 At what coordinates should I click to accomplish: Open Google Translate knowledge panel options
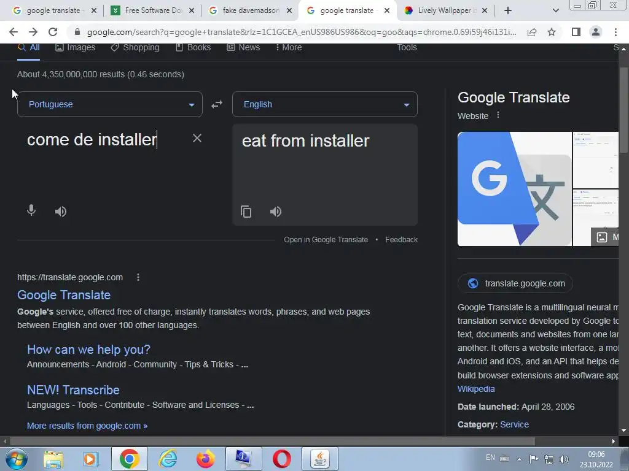[498, 115]
